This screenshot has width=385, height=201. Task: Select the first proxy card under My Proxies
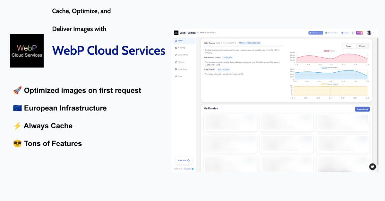click(x=230, y=122)
